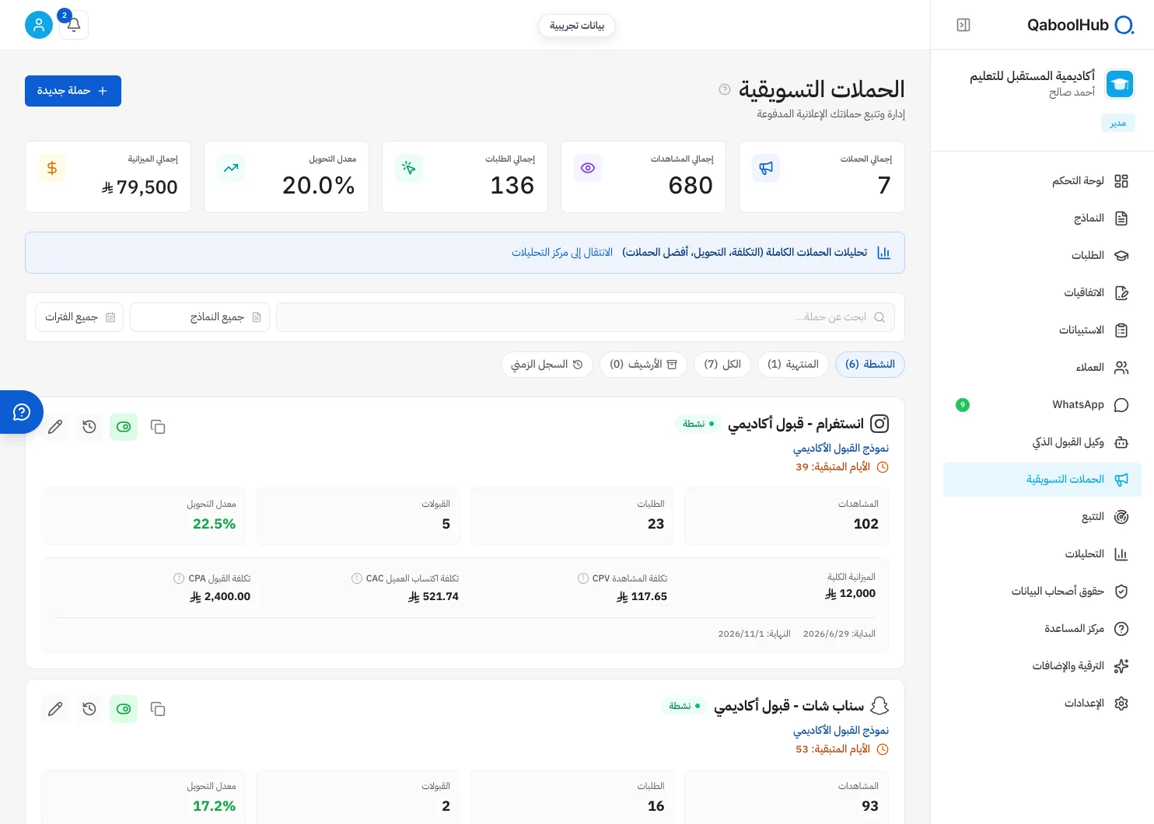
Task: Click the CPA info icon
Action: pos(179,578)
